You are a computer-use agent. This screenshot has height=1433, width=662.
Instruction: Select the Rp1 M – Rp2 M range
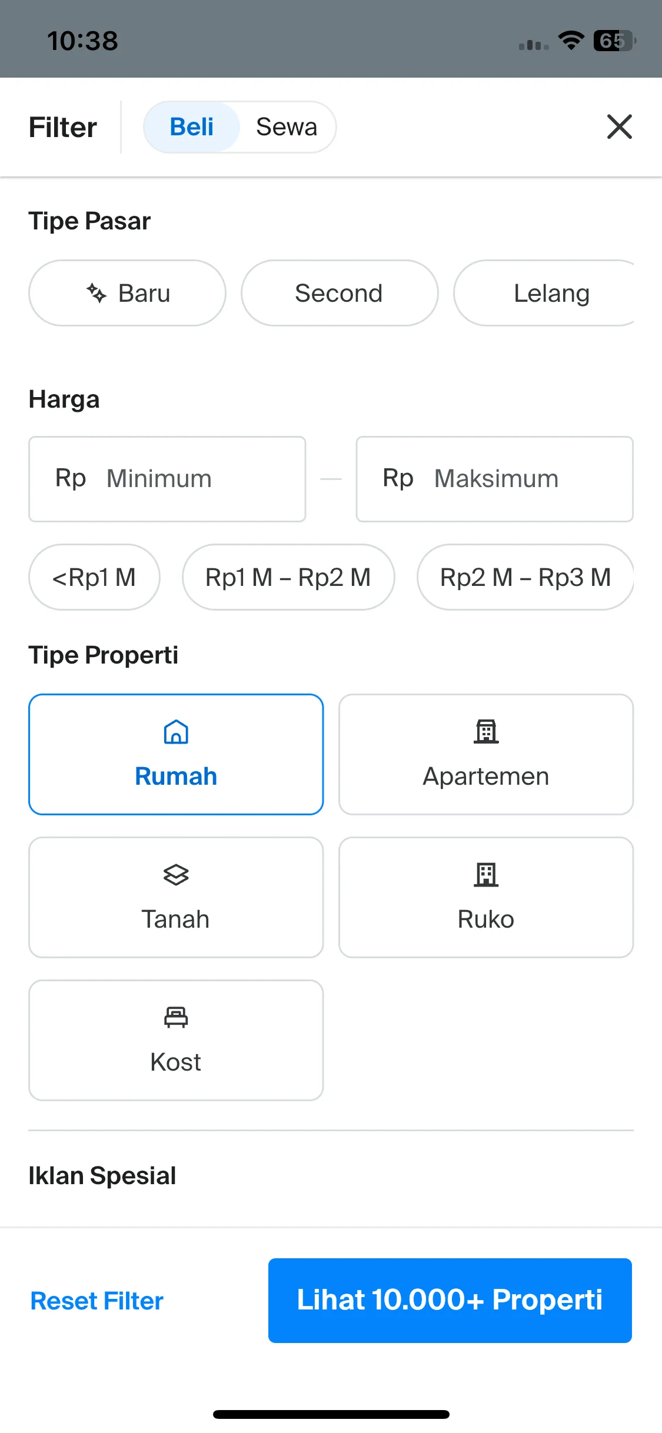click(x=288, y=577)
